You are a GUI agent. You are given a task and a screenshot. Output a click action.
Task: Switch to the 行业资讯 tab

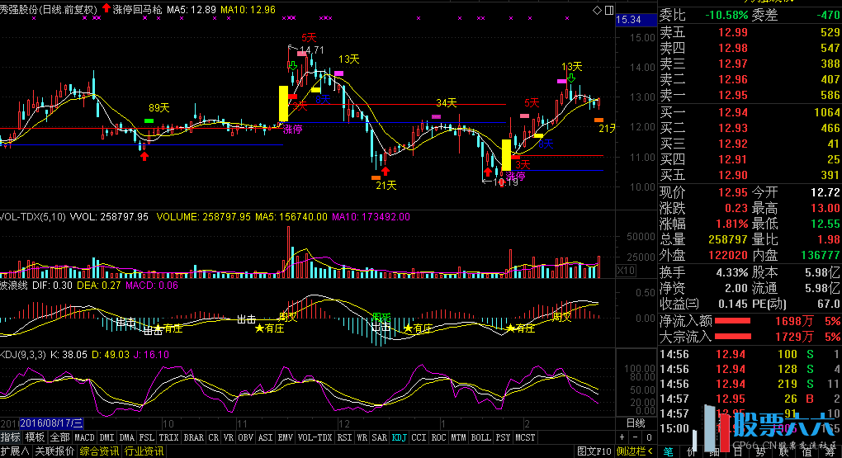coord(144,451)
